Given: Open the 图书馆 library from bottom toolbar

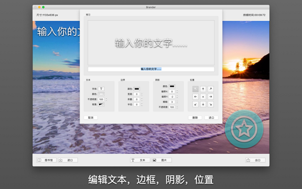Looking at the screenshot, I should tap(46, 160).
